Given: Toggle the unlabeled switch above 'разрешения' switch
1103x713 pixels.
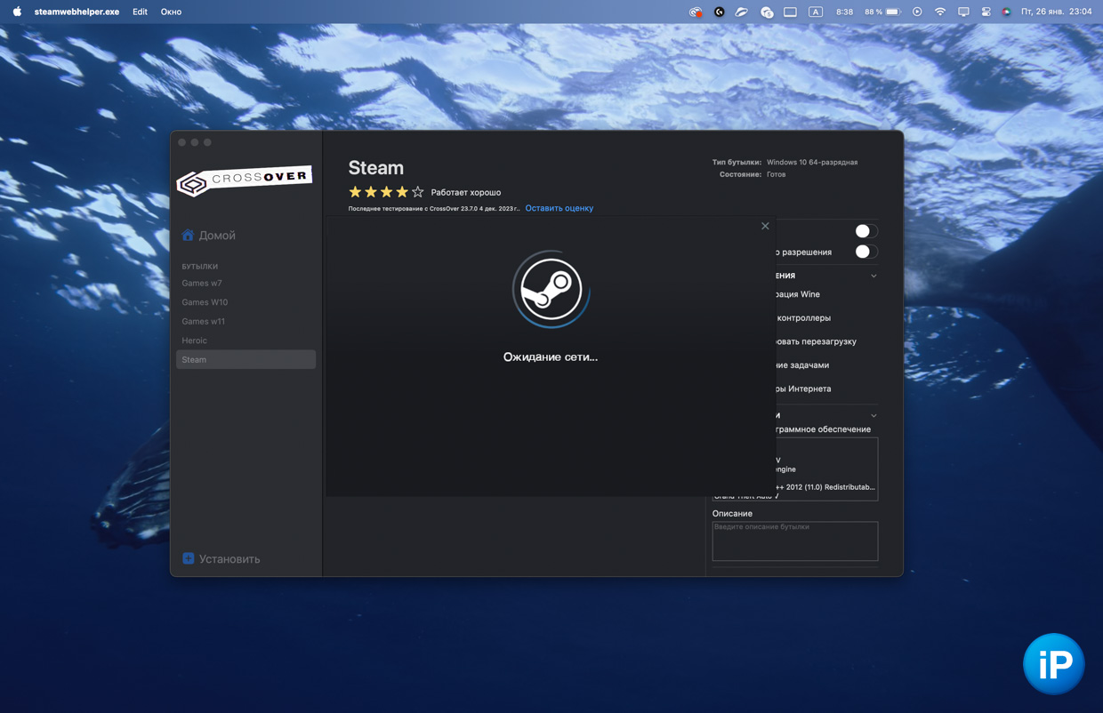Looking at the screenshot, I should click(865, 231).
